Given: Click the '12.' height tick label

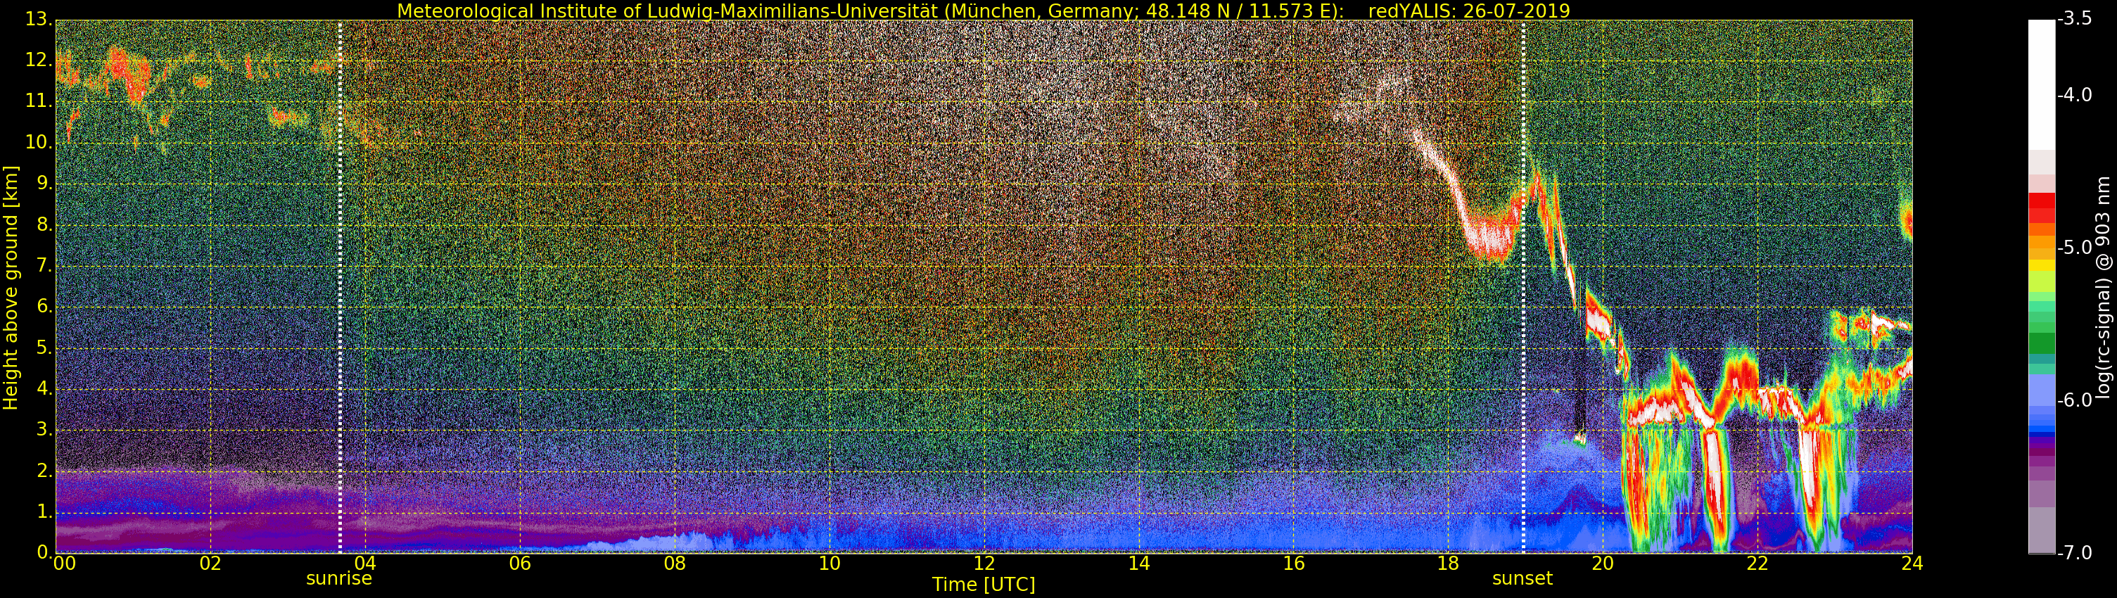Looking at the screenshot, I should (x=39, y=61).
